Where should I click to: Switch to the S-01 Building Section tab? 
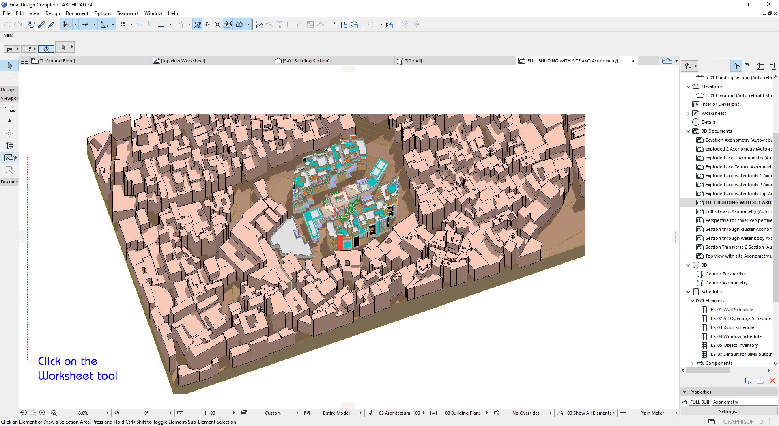[306, 61]
